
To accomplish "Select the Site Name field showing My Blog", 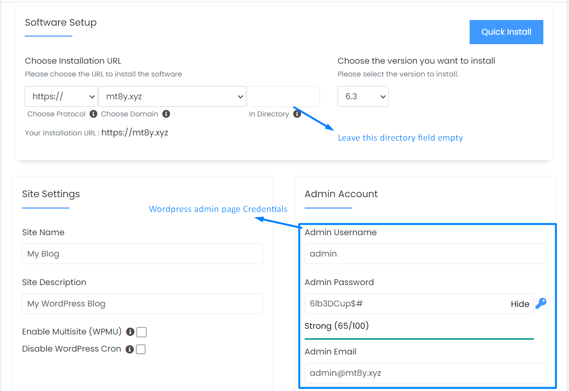I will click(142, 254).
